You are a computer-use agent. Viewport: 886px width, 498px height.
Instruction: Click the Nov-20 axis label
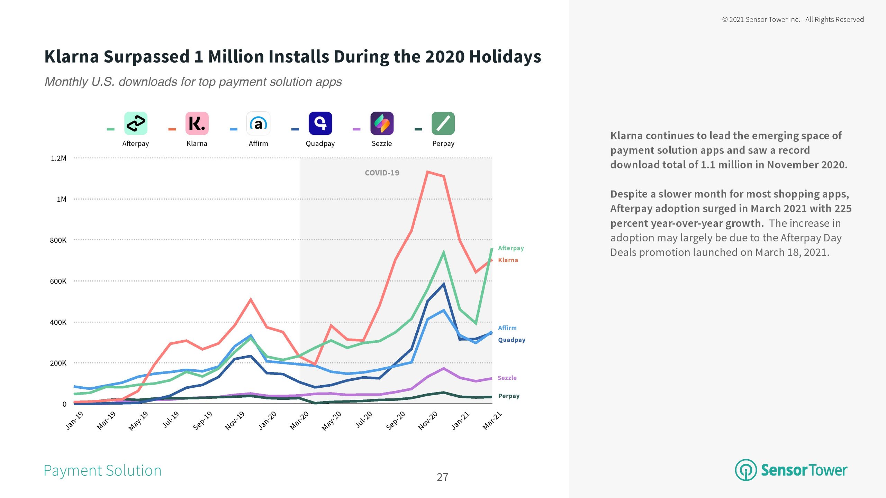pyautogui.click(x=428, y=421)
